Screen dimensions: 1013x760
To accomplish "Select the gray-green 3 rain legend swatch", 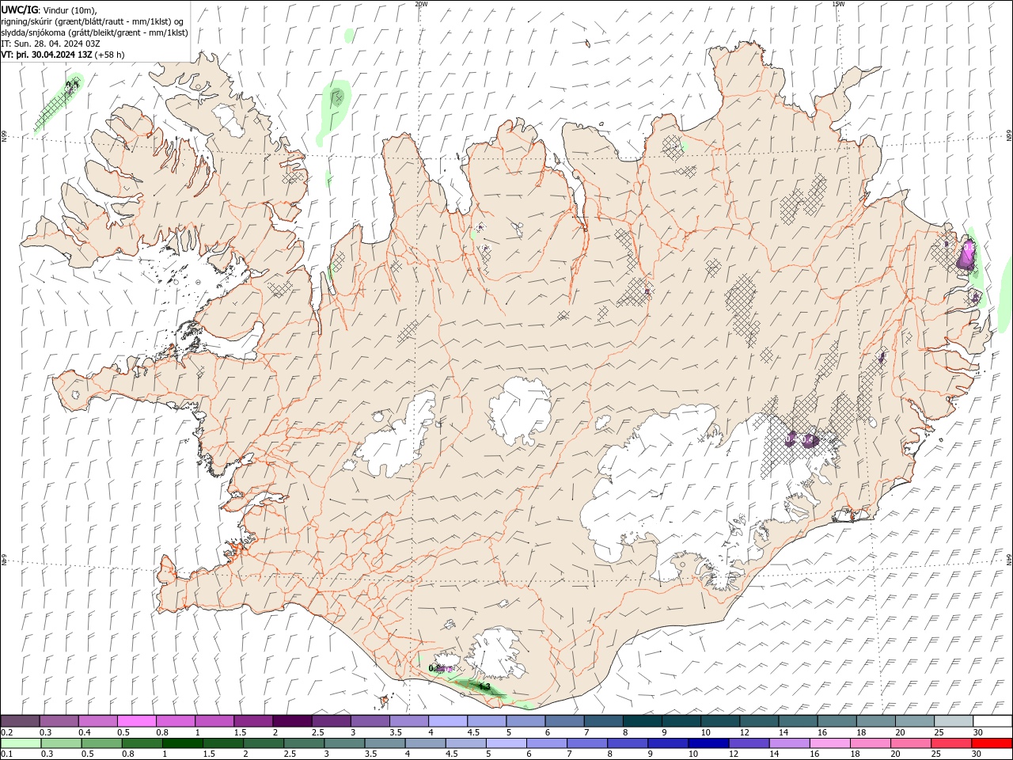I will 344,743.
